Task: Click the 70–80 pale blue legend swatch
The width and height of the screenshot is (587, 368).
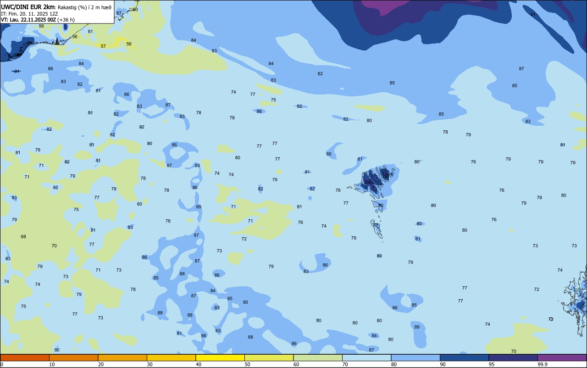Action: click(x=366, y=357)
